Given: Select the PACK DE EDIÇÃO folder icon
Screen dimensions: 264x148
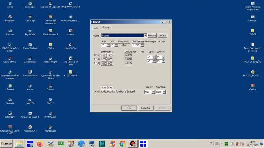Looking at the screenshot, I should 252,60.
